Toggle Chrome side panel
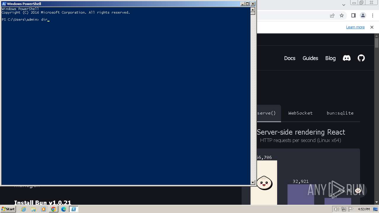379x213 pixels. pos(354,16)
